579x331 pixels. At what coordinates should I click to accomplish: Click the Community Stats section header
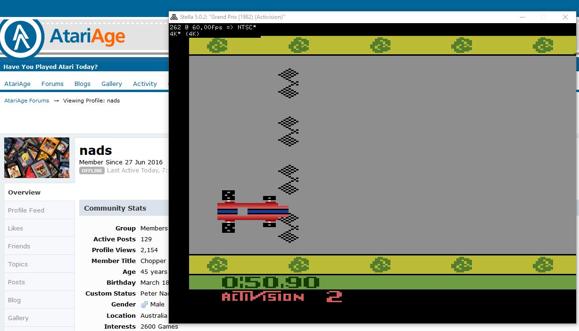(x=124, y=208)
